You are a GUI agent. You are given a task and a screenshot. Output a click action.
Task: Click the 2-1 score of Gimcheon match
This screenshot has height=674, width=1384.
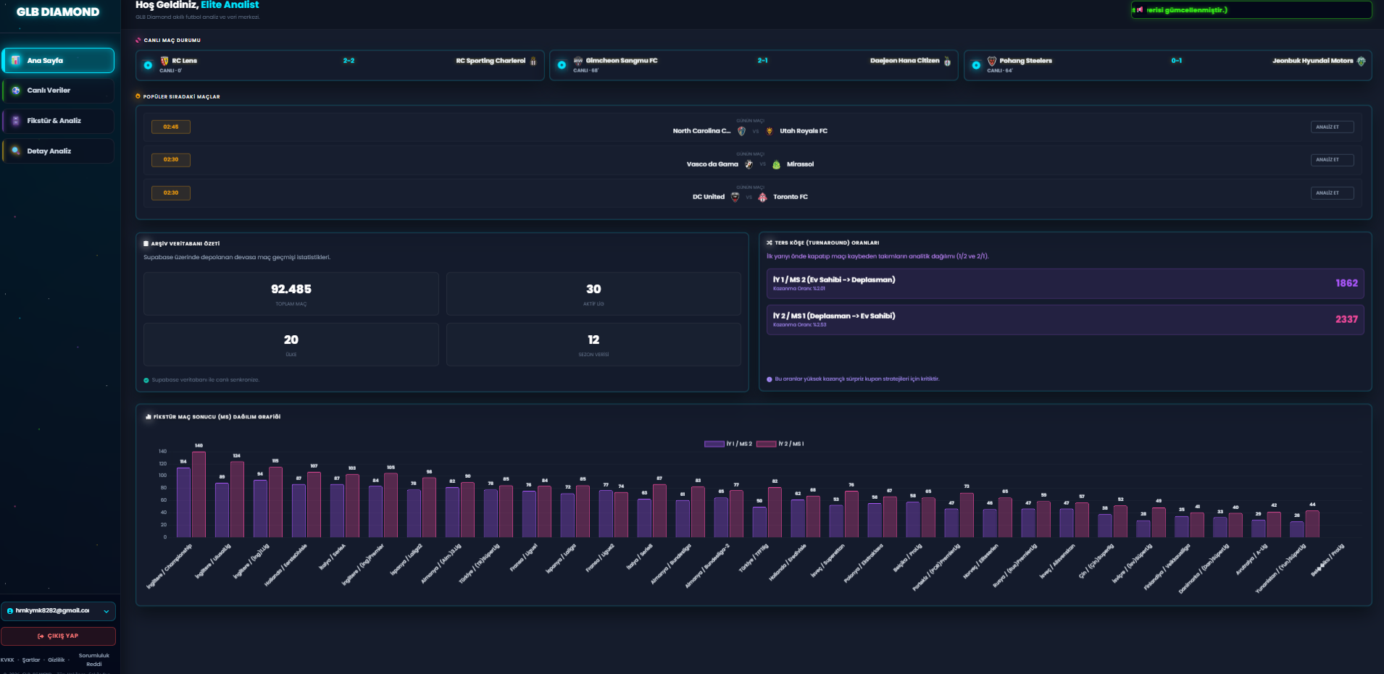(762, 61)
